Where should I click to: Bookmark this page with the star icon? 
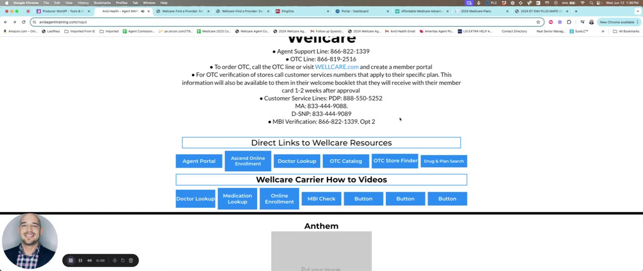pyautogui.click(x=538, y=22)
